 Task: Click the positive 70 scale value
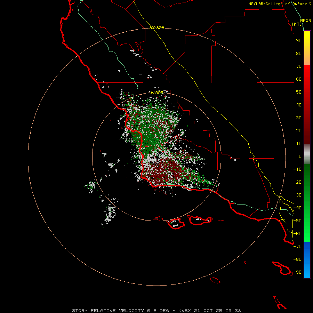(x=299, y=66)
